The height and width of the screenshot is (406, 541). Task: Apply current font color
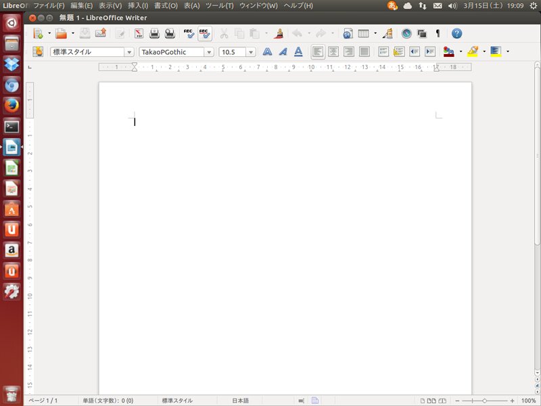pyautogui.click(x=449, y=52)
